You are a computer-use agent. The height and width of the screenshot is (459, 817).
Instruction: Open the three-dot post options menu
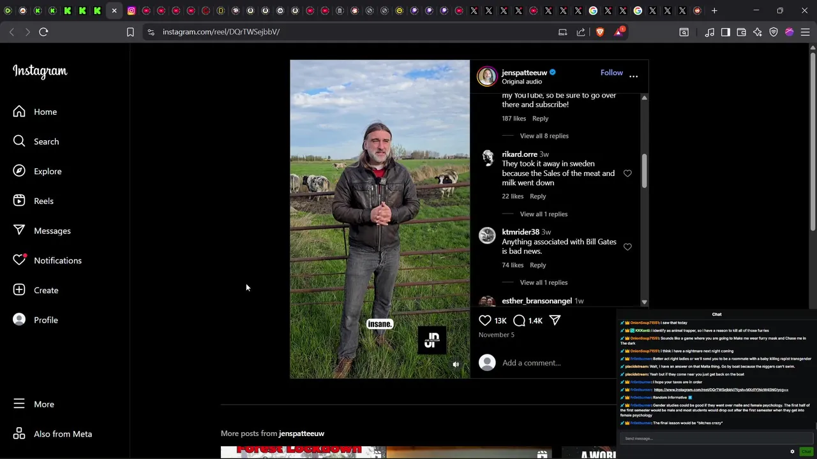click(633, 76)
